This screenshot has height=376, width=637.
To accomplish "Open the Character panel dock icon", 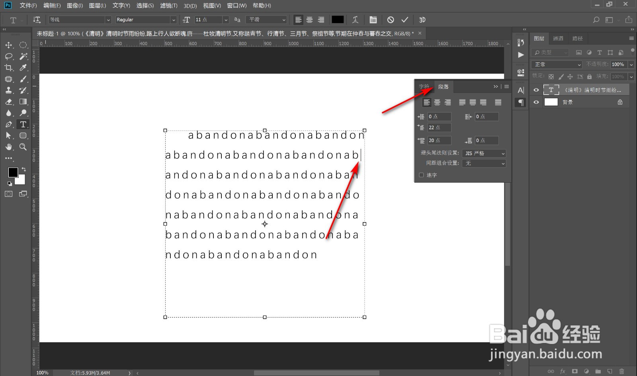I will pos(521,90).
